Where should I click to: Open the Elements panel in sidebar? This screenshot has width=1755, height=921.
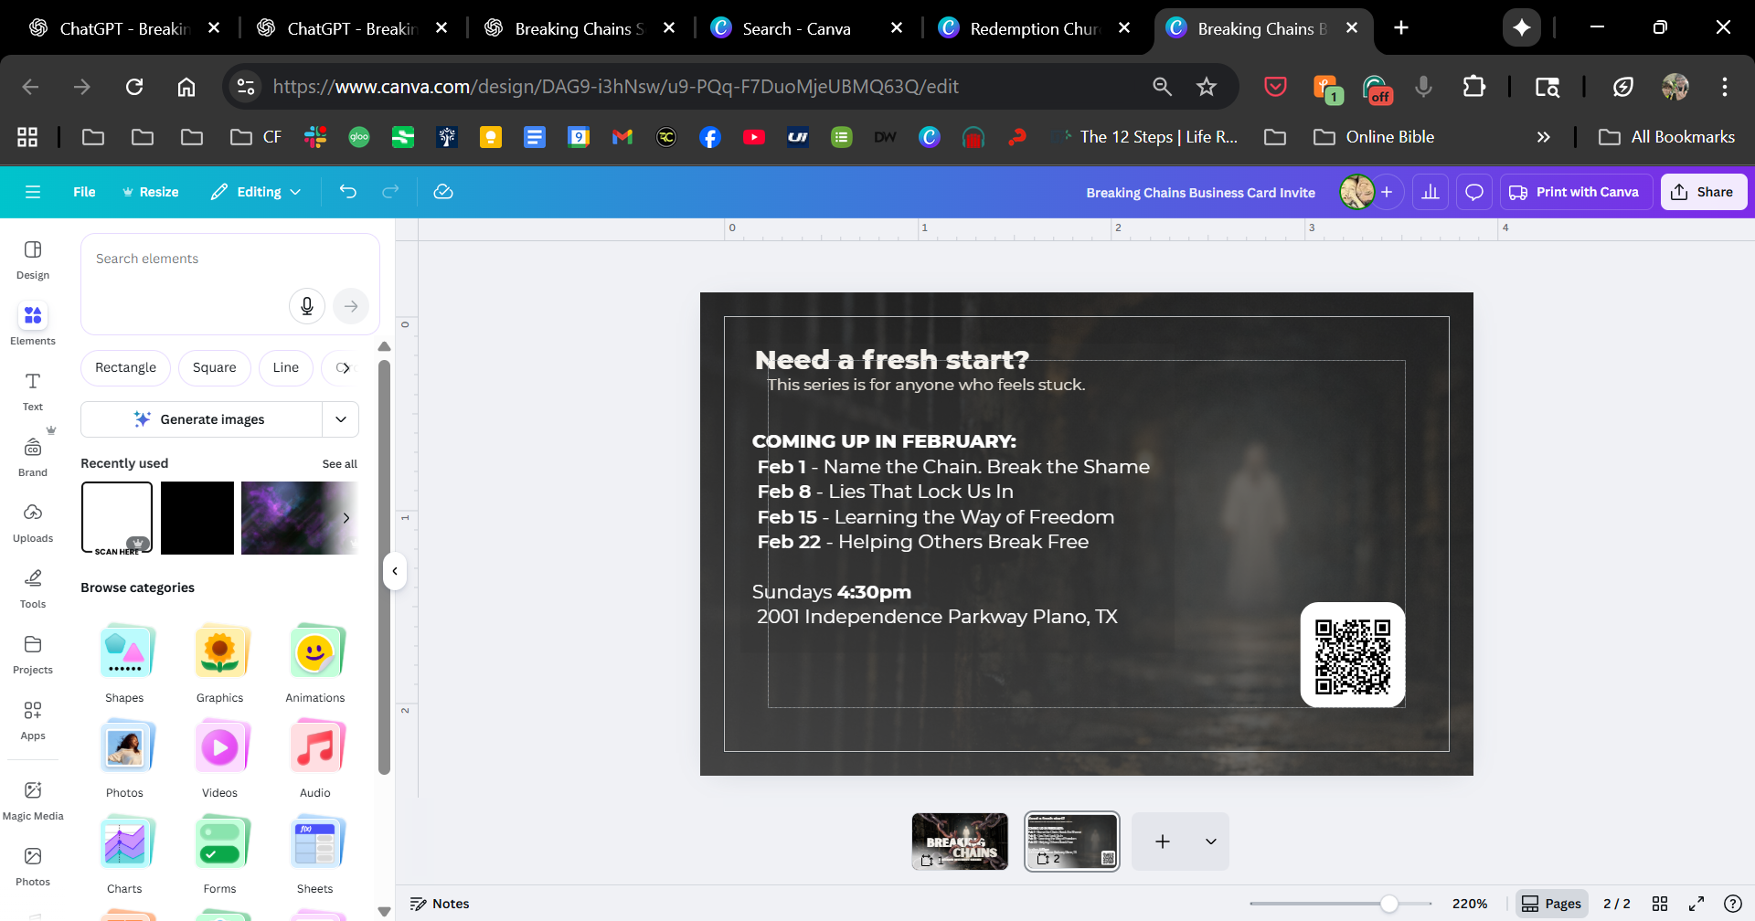click(x=33, y=324)
